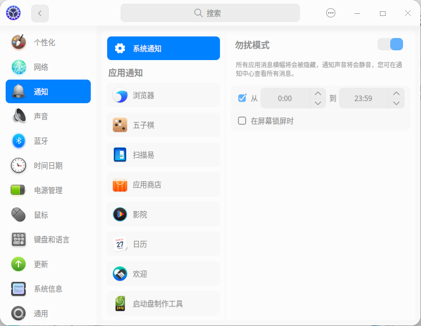Click the Keyboard and Language (键盘和语言) icon
Image resolution: width=421 pixels, height=326 pixels.
(x=18, y=239)
